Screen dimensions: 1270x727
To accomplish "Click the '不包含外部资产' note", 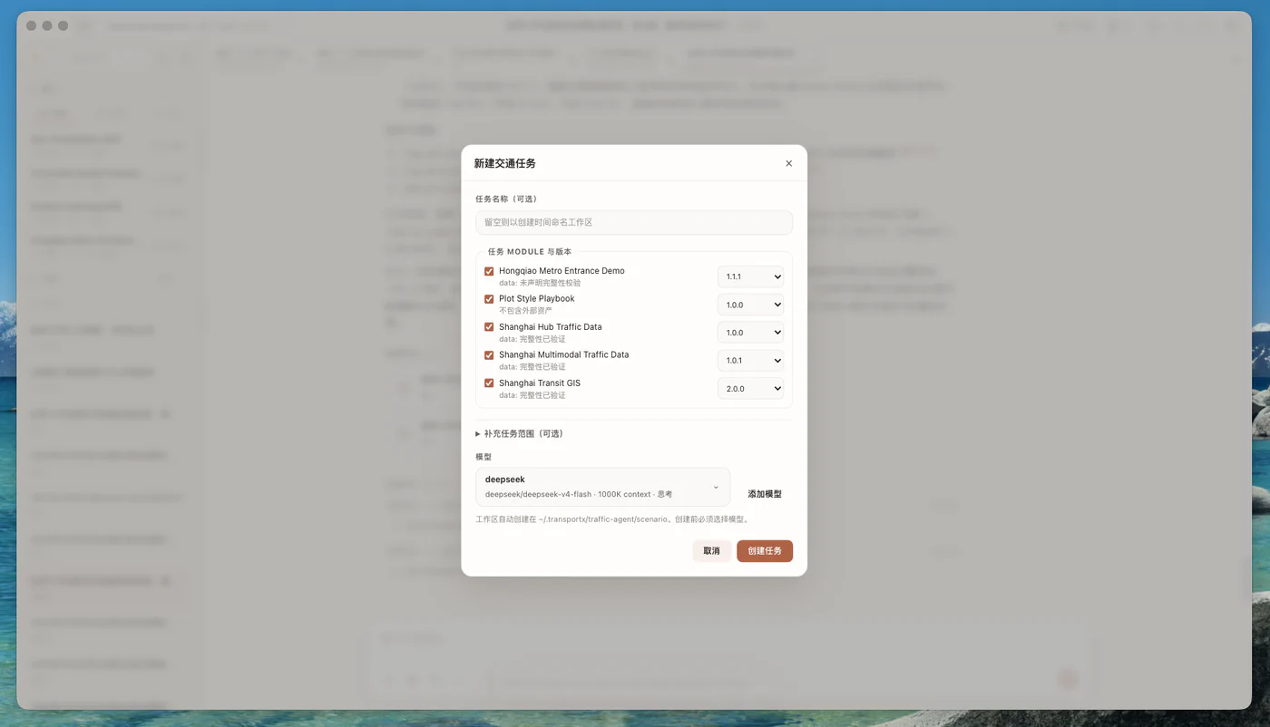I will tap(525, 311).
